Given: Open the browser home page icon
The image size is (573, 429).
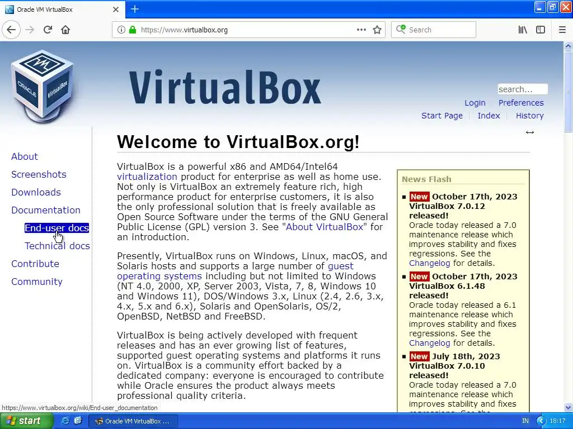Looking at the screenshot, I should point(65,30).
